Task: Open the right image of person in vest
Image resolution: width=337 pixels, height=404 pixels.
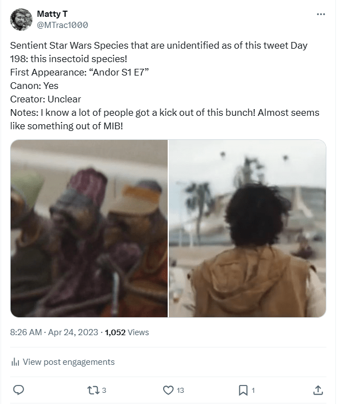Action: tap(247, 228)
